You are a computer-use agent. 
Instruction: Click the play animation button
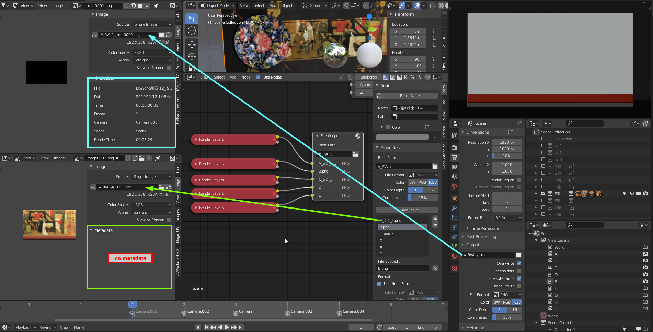(x=227, y=327)
